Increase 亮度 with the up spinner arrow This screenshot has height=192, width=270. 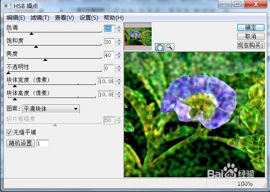tap(118, 53)
